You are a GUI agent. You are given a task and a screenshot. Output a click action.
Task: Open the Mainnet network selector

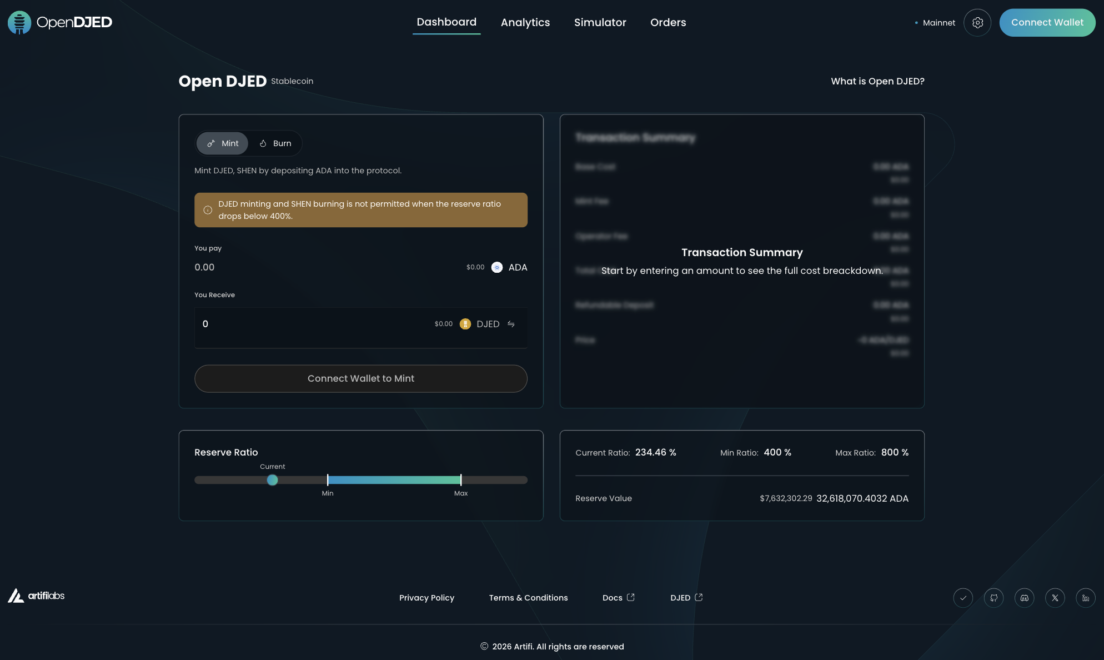(935, 23)
